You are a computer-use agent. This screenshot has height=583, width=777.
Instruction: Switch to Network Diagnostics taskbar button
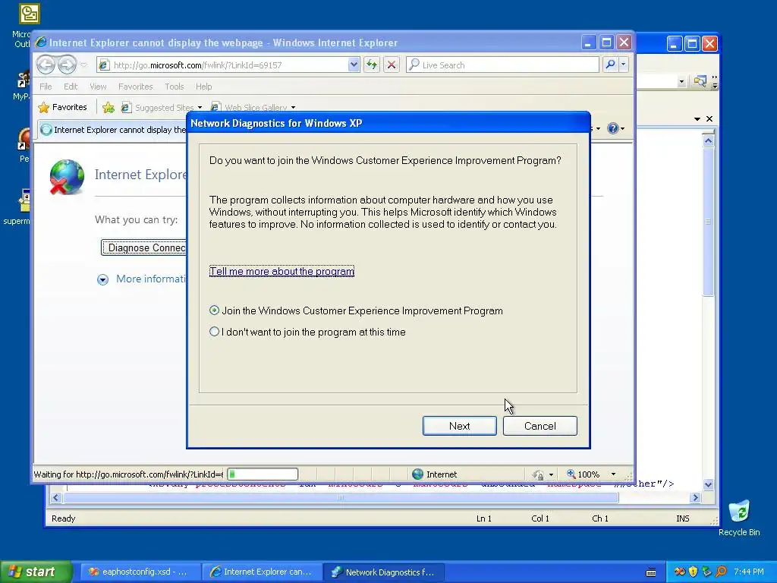384,572
